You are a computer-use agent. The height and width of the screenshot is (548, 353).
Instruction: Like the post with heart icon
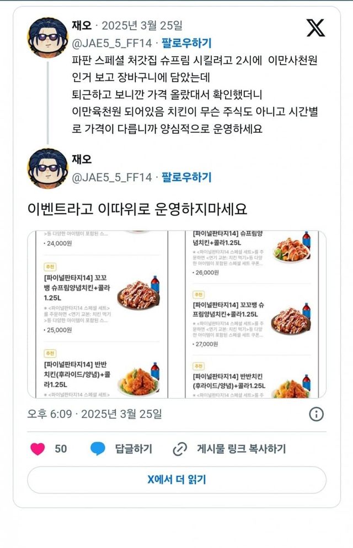tap(38, 448)
